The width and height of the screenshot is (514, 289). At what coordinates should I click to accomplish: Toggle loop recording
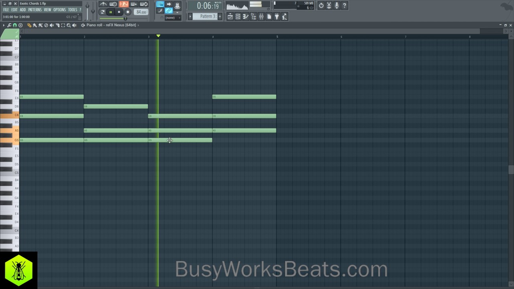[x=143, y=4]
